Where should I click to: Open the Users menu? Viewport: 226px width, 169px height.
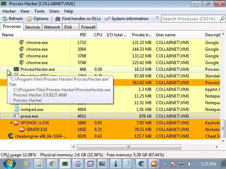(54, 11)
